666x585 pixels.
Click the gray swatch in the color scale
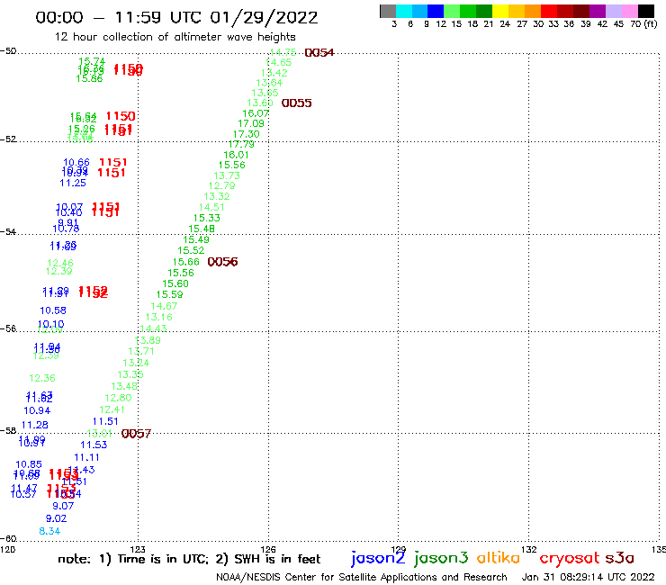tap(388, 11)
